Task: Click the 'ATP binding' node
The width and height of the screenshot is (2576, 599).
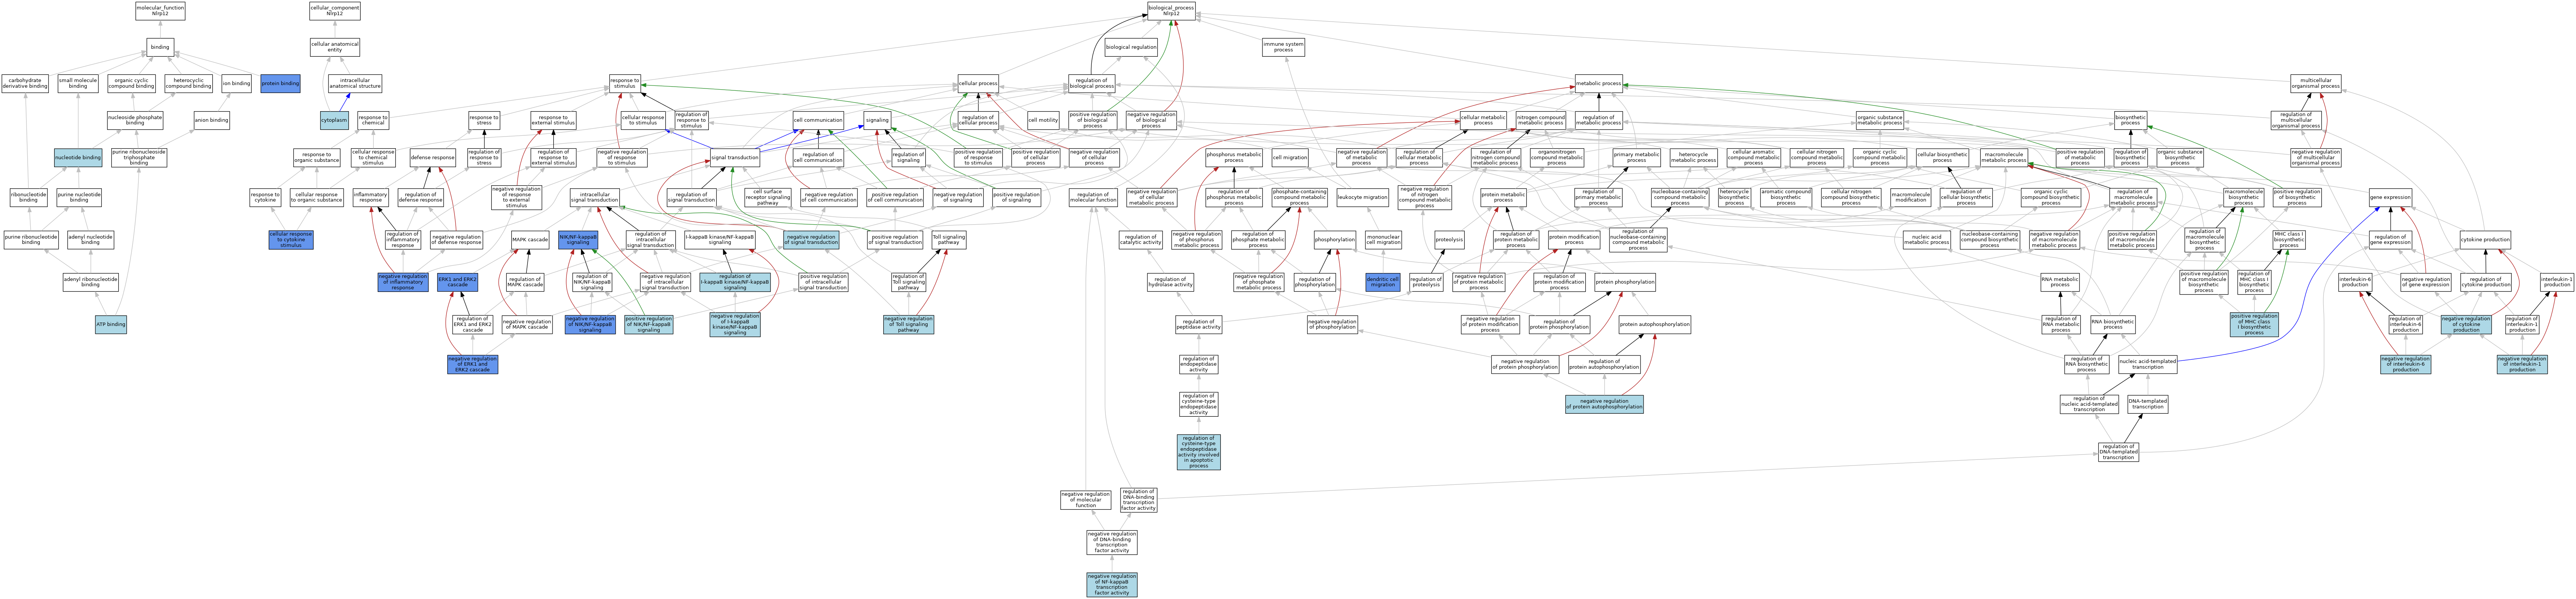Action: point(111,324)
